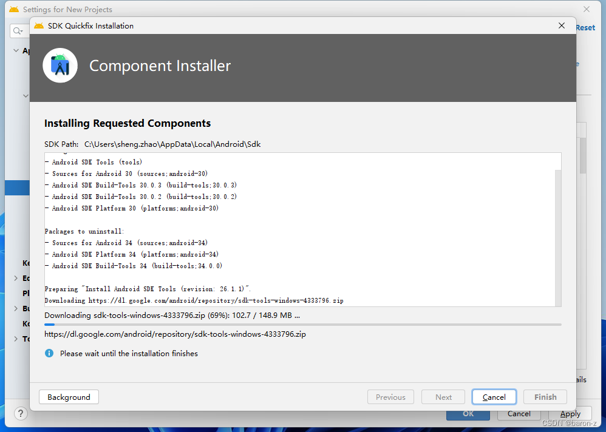
Task: Cancel the component installation
Action: coord(494,397)
